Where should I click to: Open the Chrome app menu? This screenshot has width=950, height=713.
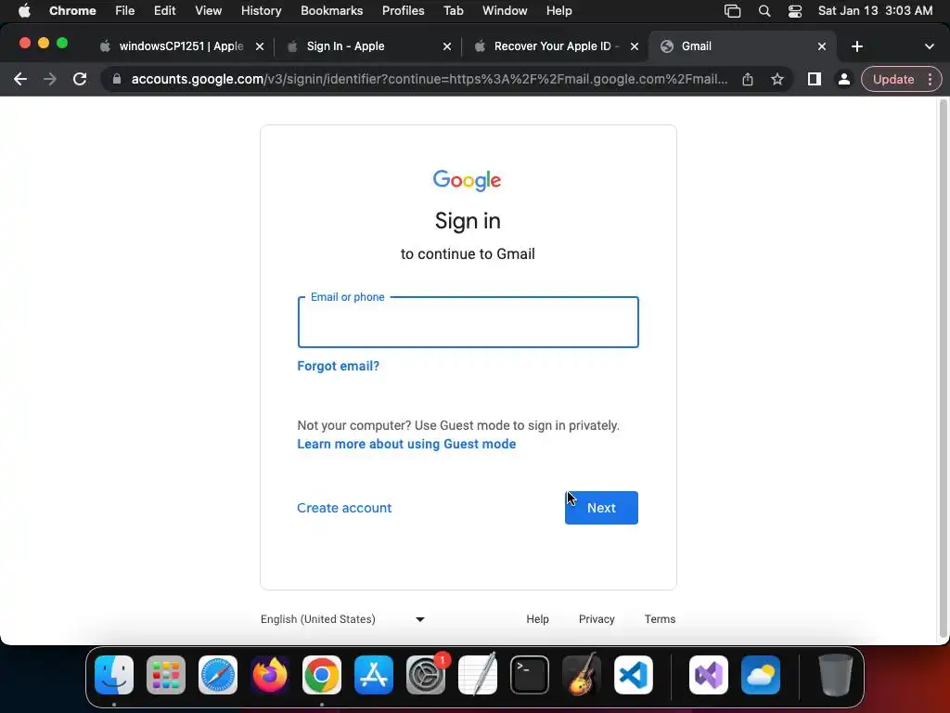click(72, 11)
